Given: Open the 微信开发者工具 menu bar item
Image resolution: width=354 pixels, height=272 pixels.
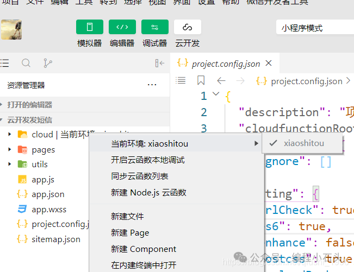Looking at the screenshot, I should click(277, 2).
